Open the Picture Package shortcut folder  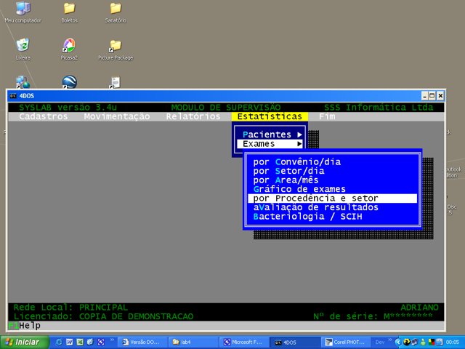pos(116,49)
